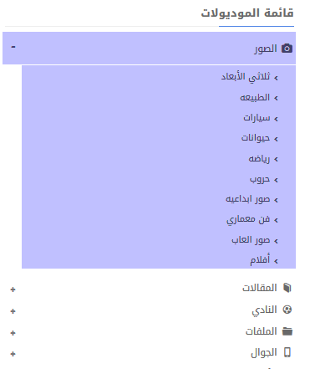Expand the الملفات section with the plus sign
The height and width of the screenshot is (369, 310).
coord(13,333)
